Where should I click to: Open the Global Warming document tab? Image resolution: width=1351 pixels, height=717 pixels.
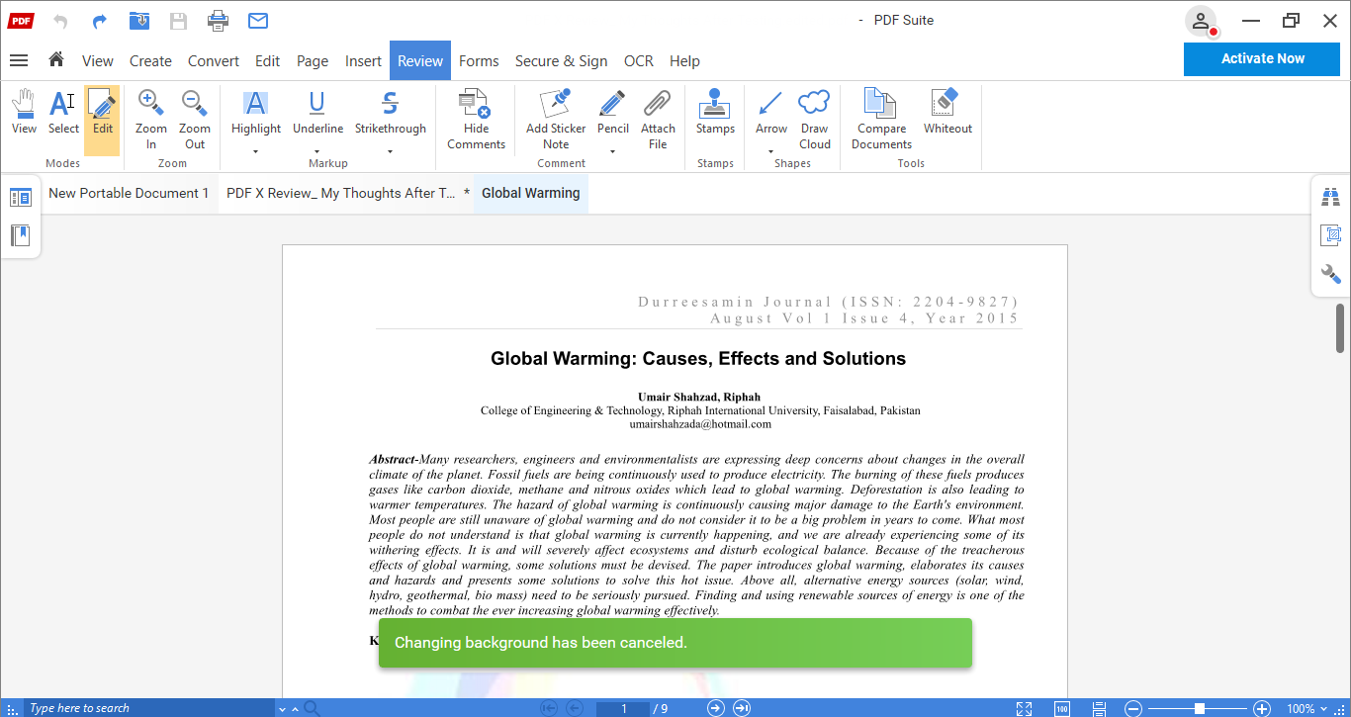530,193
